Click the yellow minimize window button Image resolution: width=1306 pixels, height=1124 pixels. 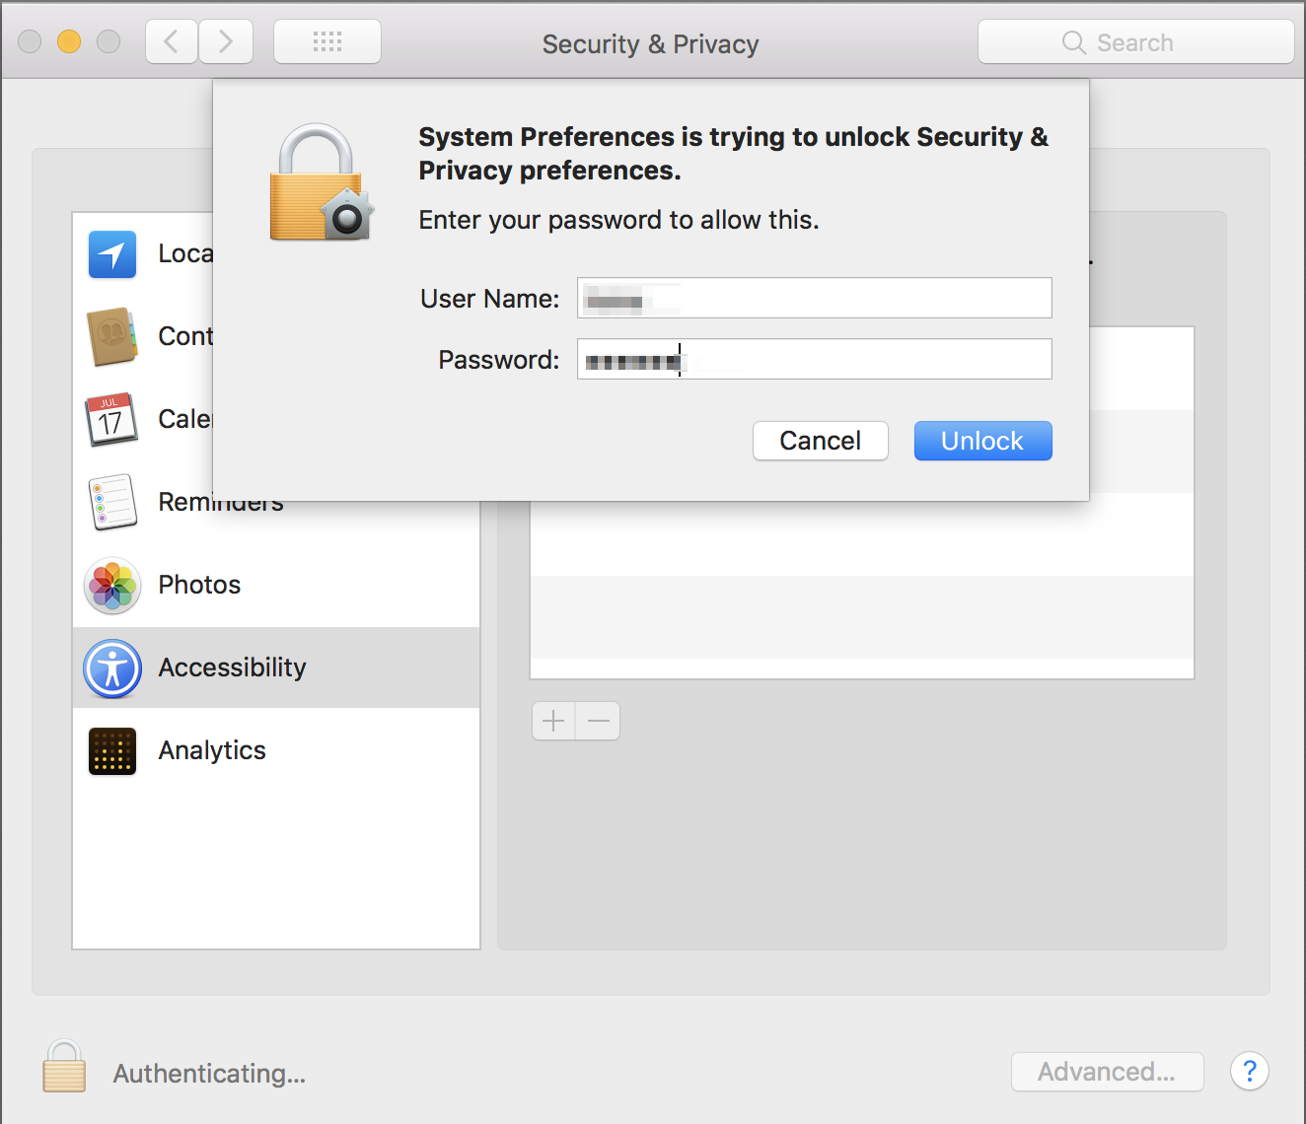(x=69, y=41)
